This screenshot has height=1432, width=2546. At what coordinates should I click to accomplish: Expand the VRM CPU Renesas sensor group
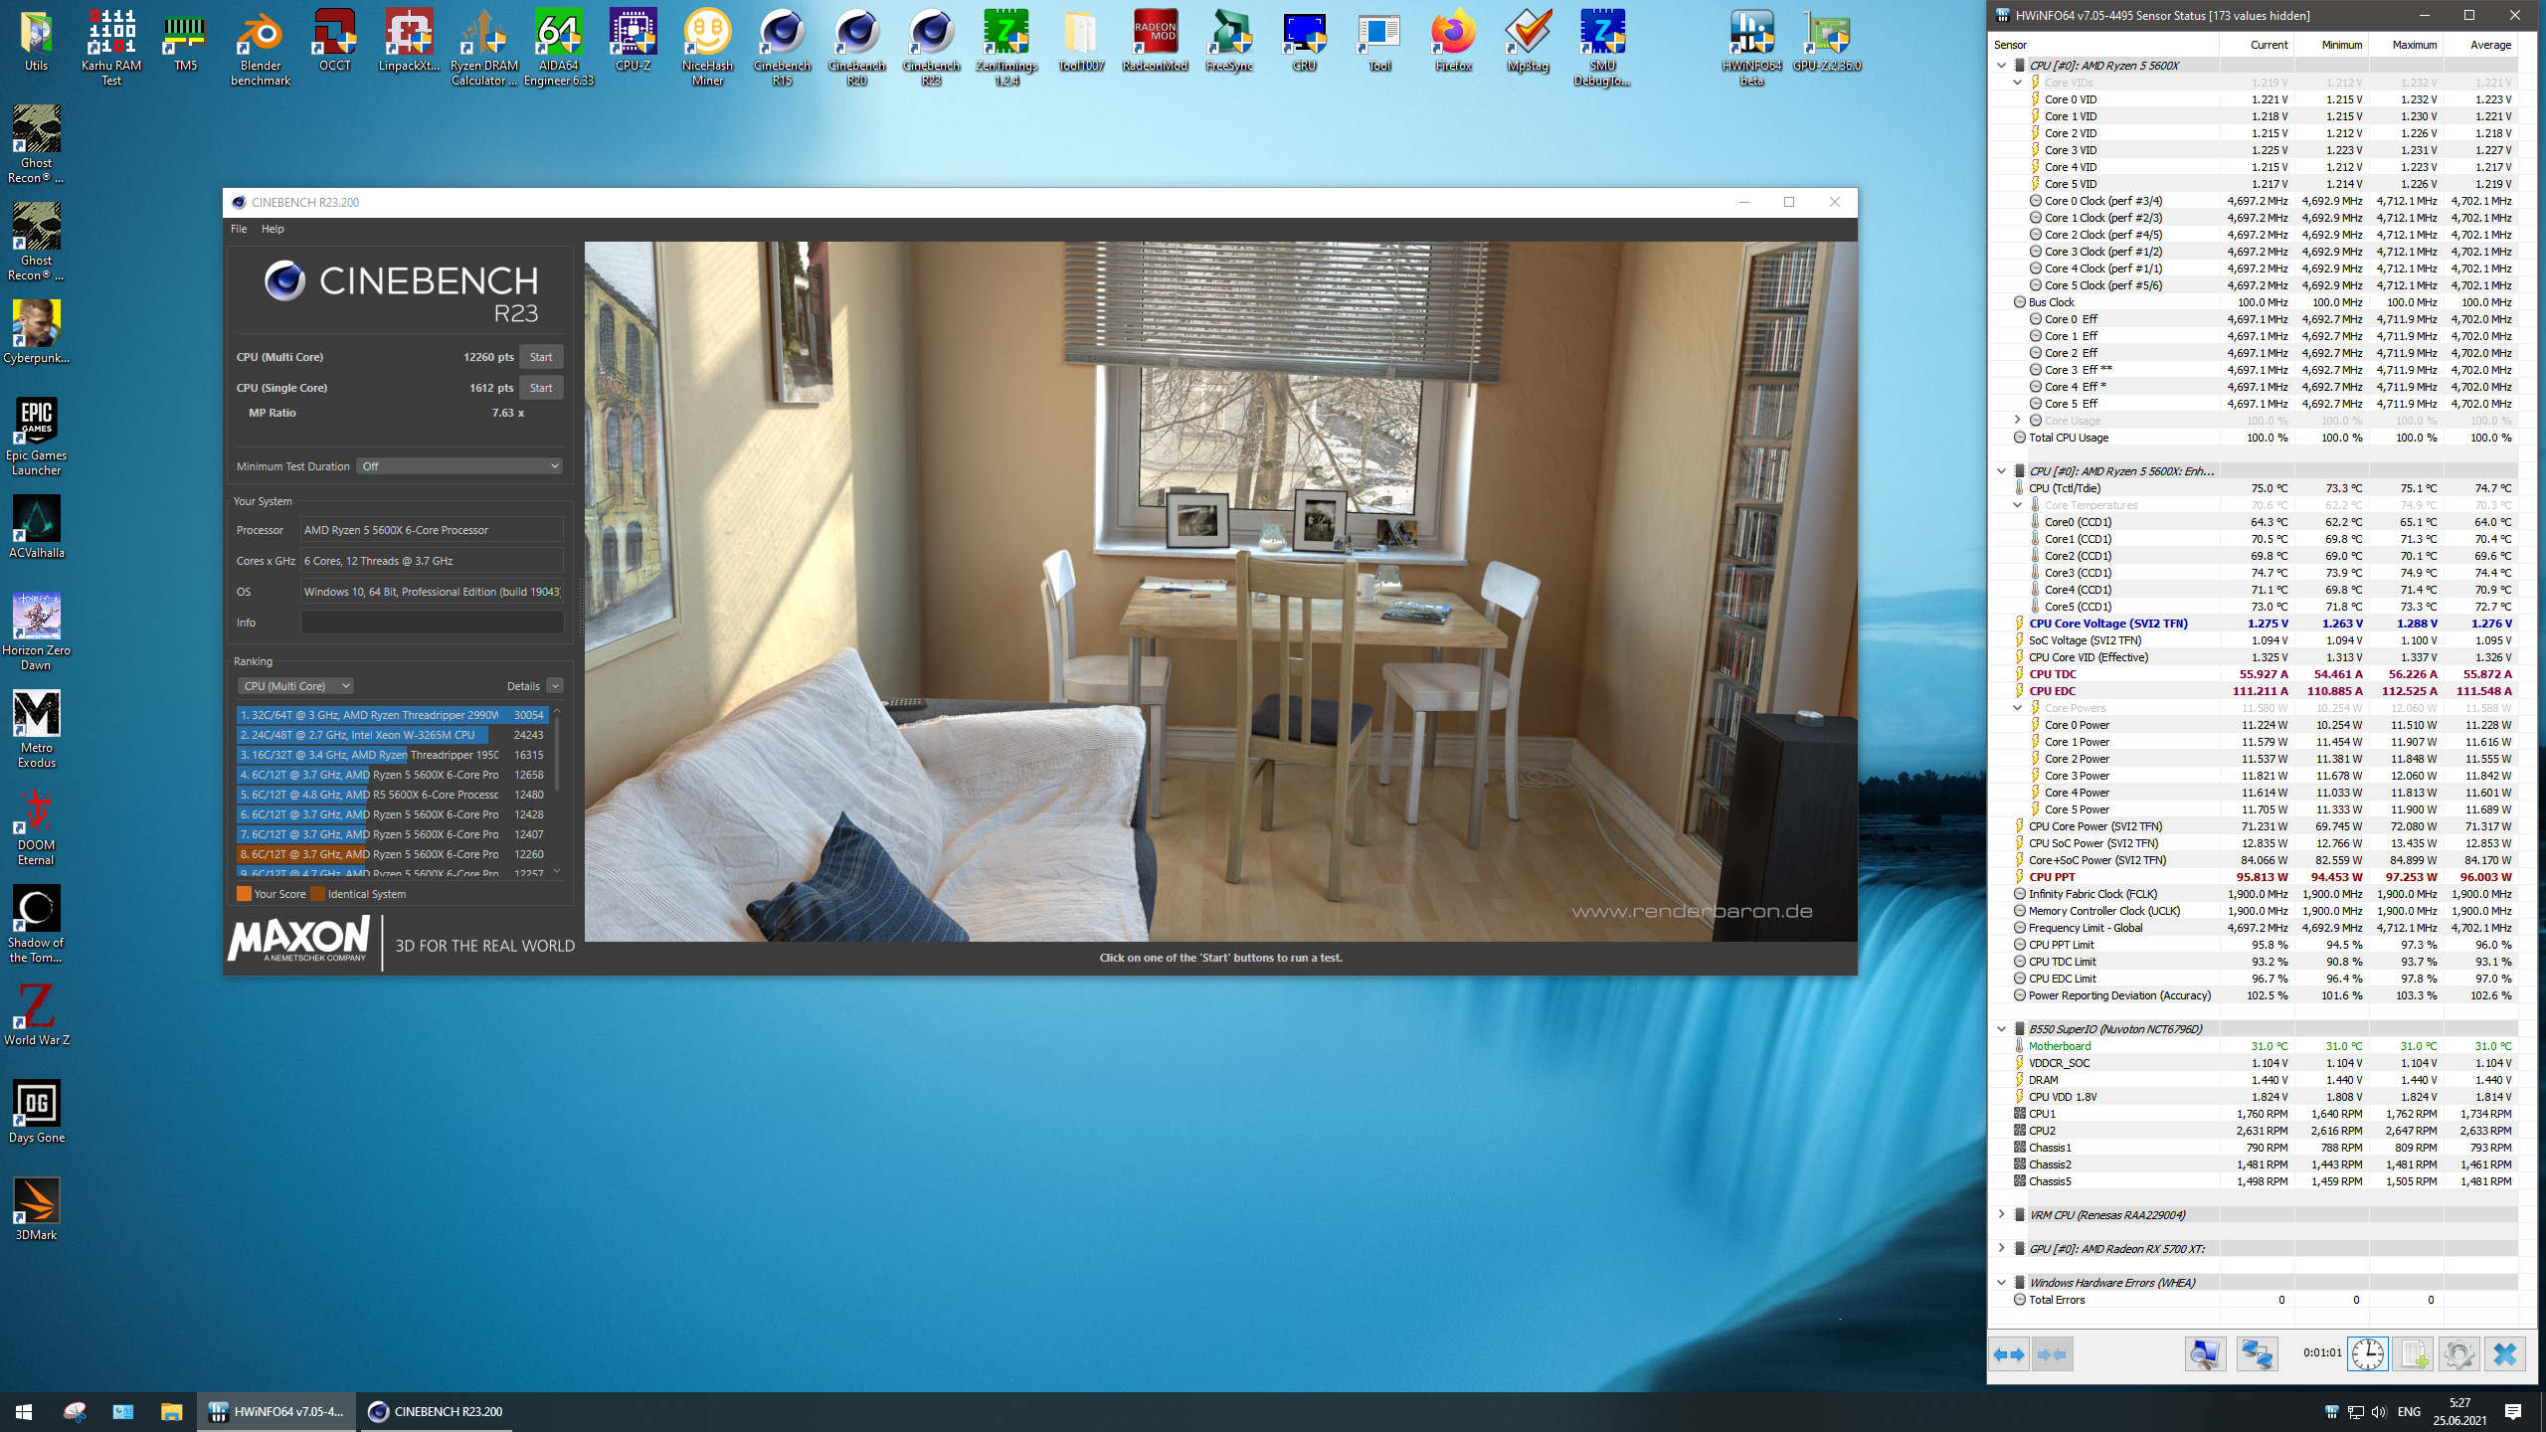tap(2002, 1214)
